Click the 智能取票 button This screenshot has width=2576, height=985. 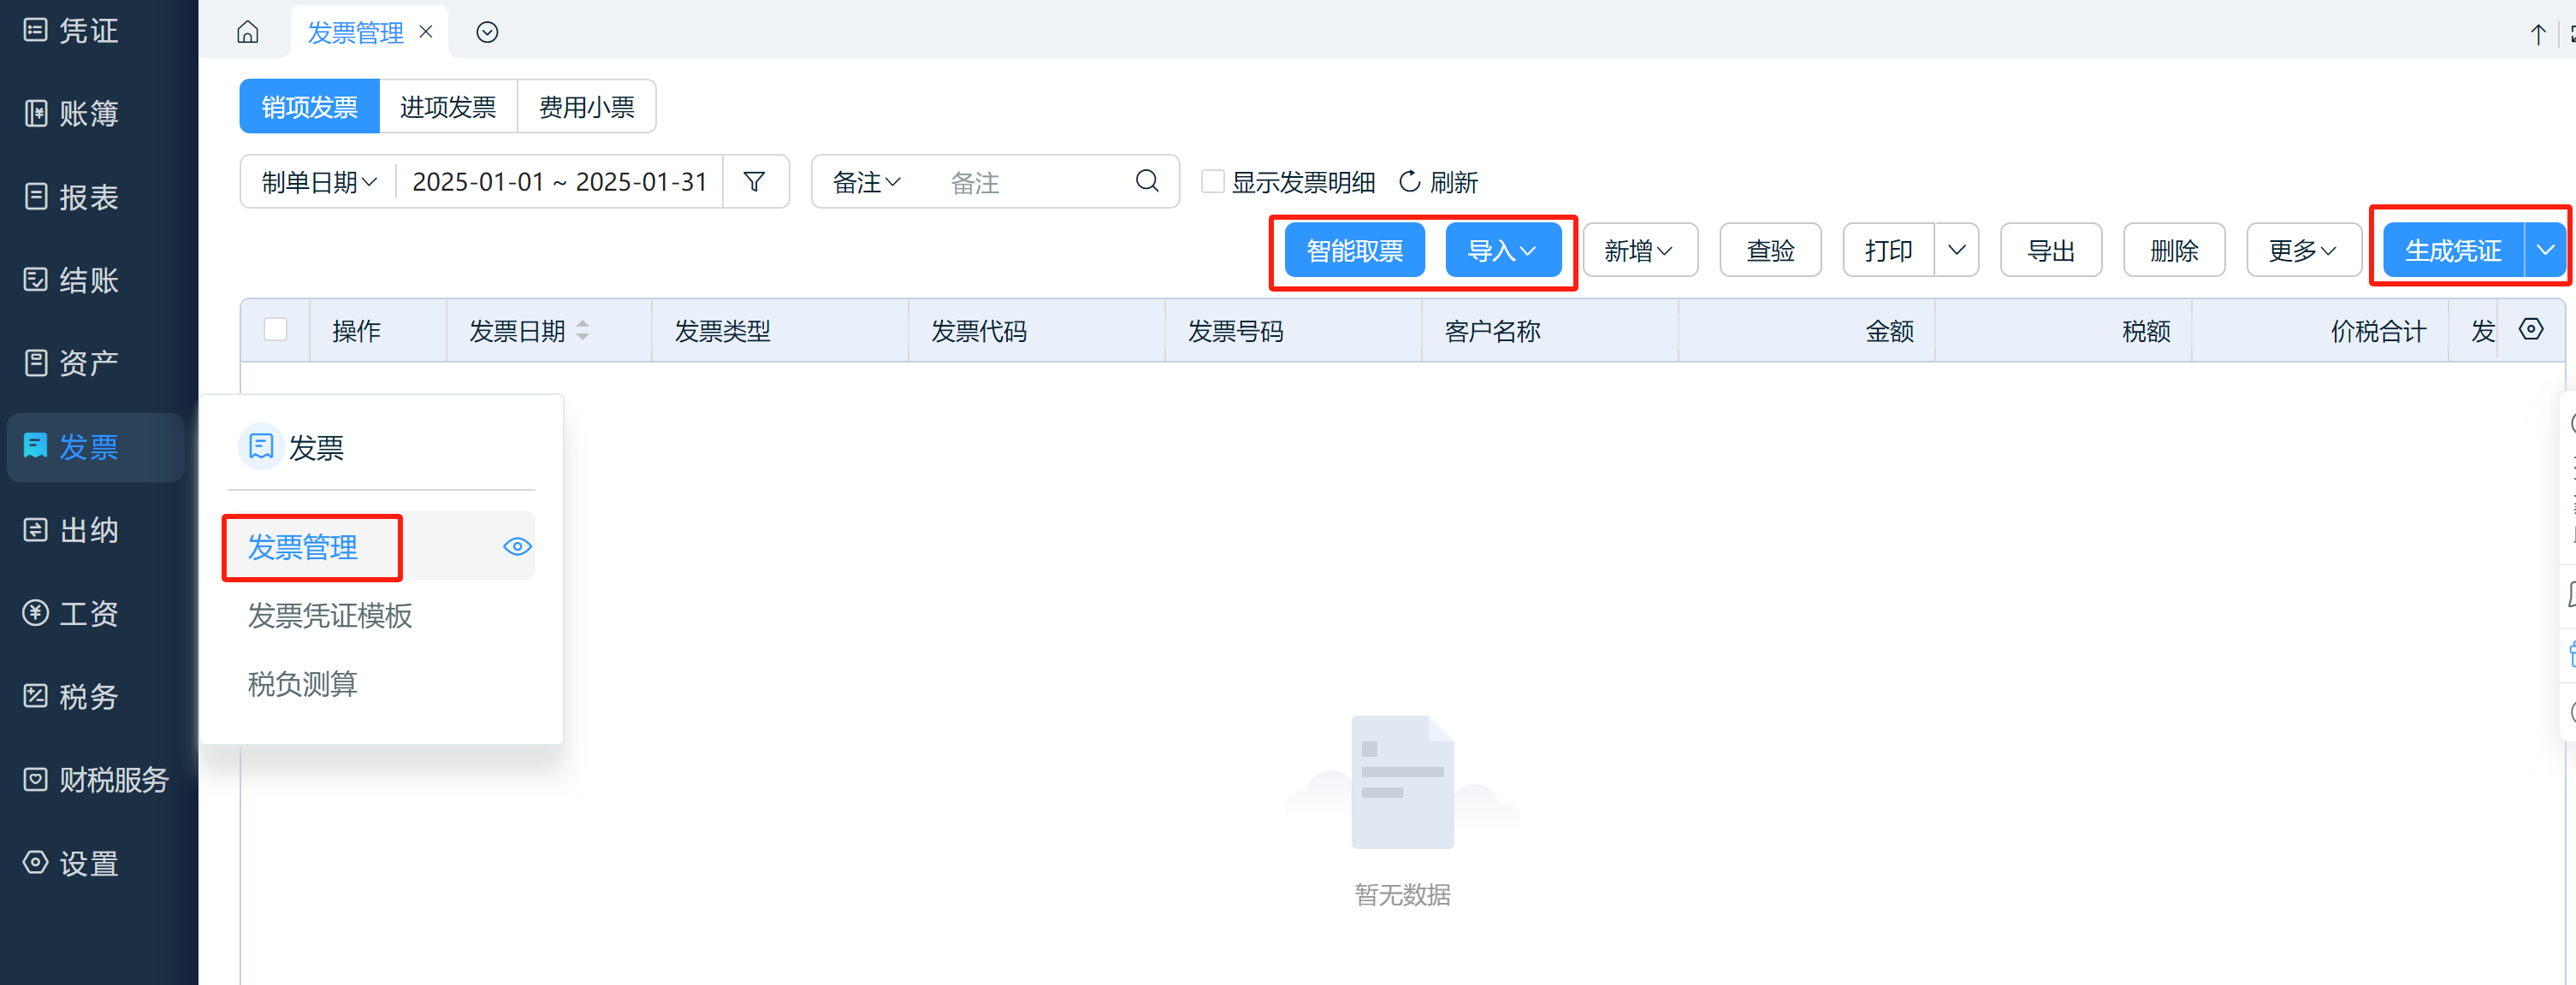(1354, 251)
